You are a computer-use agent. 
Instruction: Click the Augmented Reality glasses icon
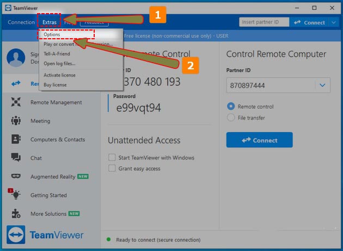[x=16, y=176]
